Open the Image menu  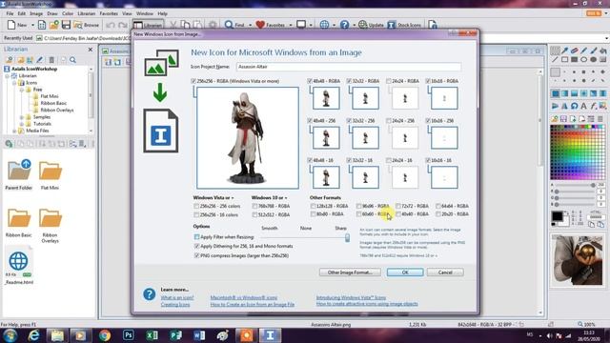[x=36, y=13]
